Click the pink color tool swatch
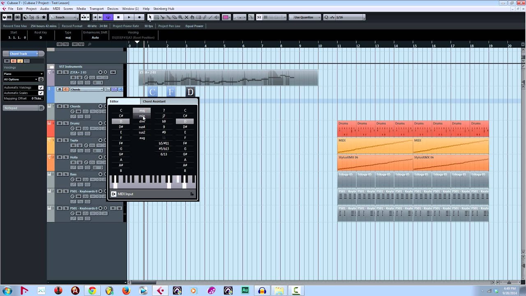 click(x=226, y=17)
